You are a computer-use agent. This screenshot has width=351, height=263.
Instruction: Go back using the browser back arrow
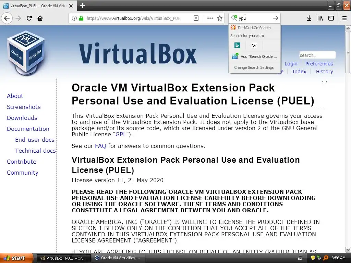[7, 18]
